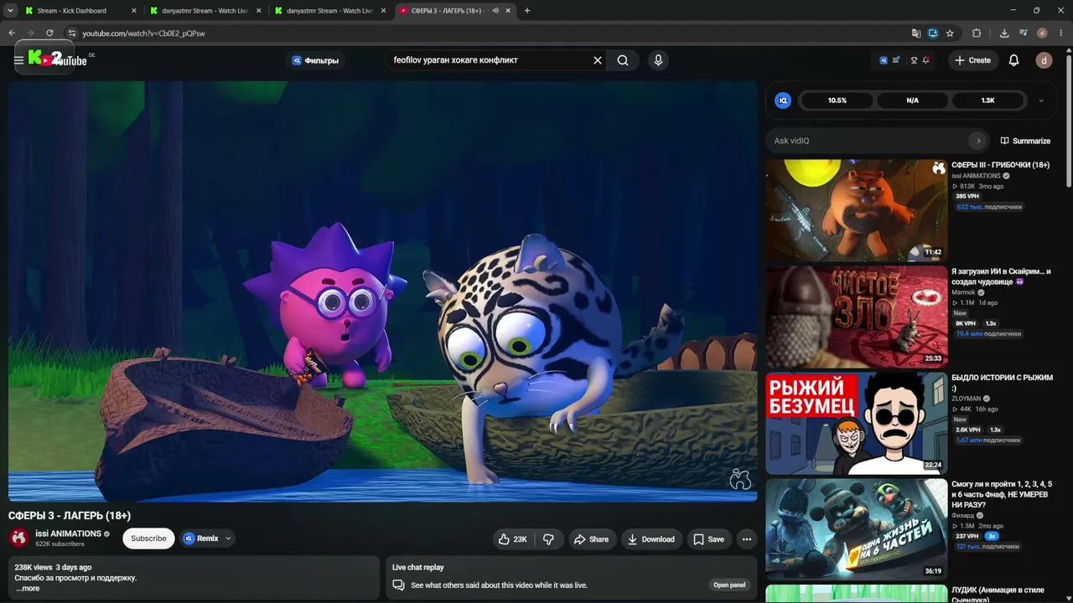This screenshot has width=1073, height=603.
Task: Open video title Я загрузил ИИ в Скайрим
Action: 1001,276
